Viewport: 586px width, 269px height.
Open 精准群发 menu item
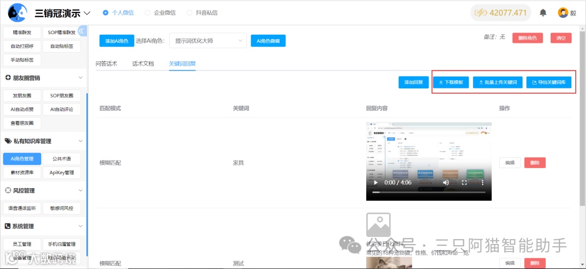click(x=22, y=33)
